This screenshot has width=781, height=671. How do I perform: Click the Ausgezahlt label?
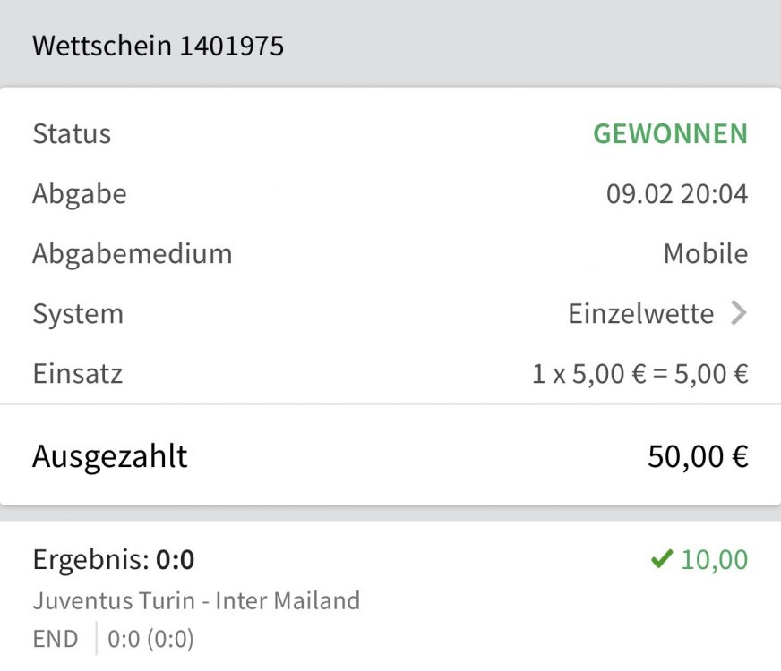(x=110, y=457)
